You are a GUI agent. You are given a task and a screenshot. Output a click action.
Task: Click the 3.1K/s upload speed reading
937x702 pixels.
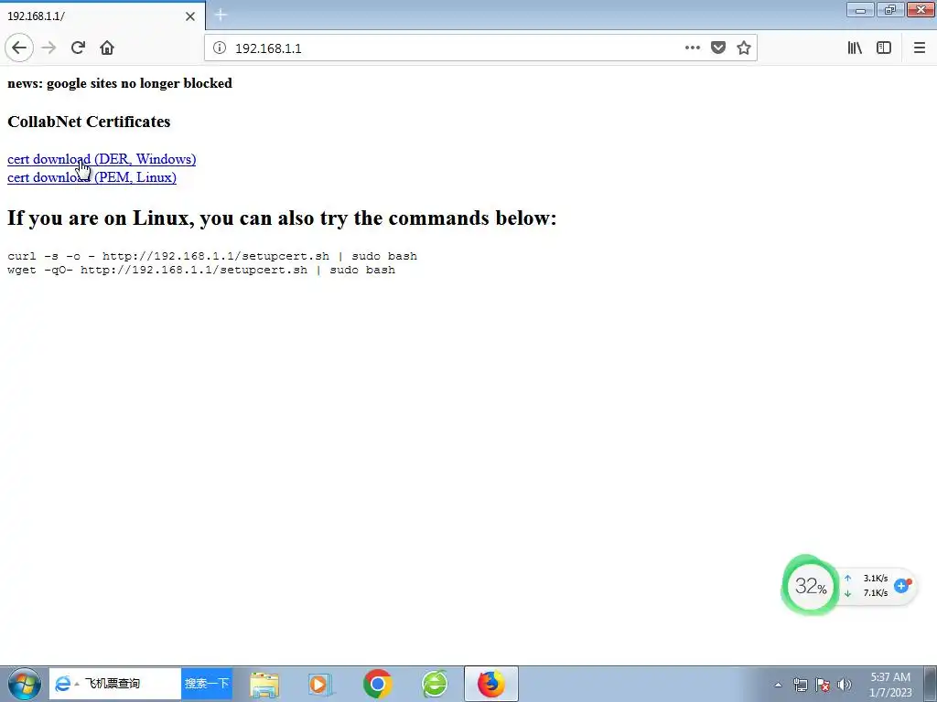point(875,579)
